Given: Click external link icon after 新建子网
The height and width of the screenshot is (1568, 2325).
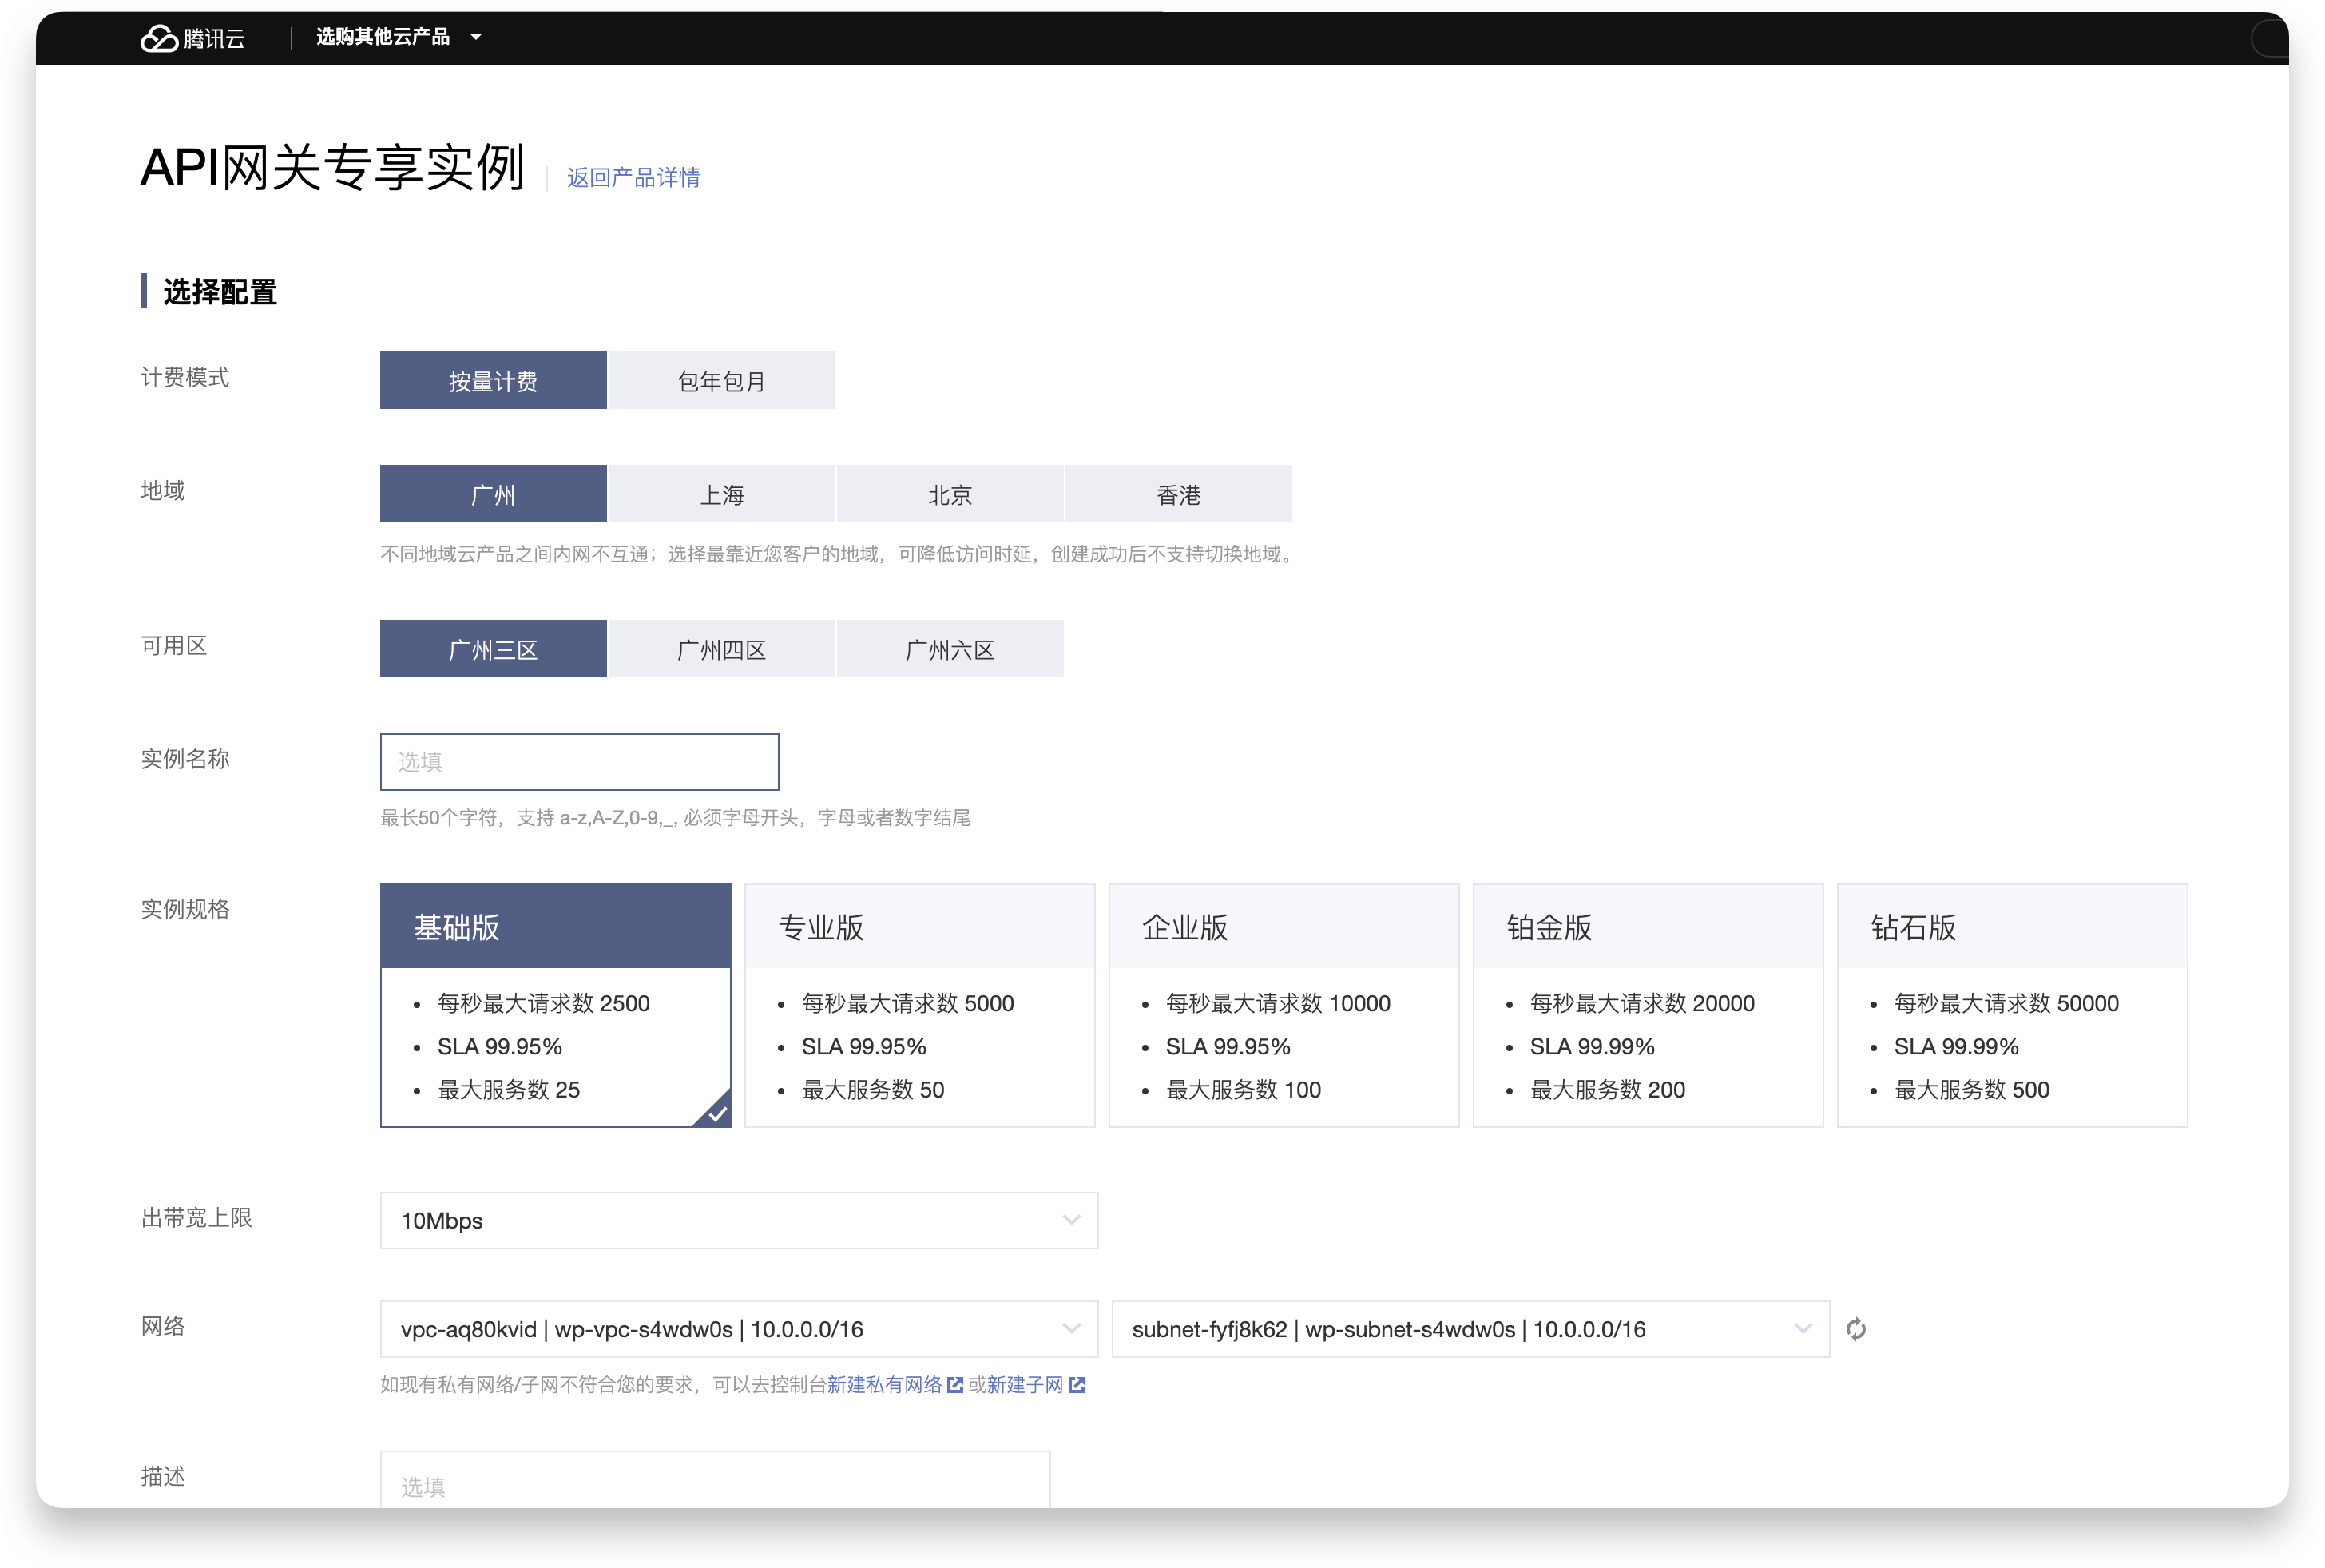Looking at the screenshot, I should 1076,1385.
